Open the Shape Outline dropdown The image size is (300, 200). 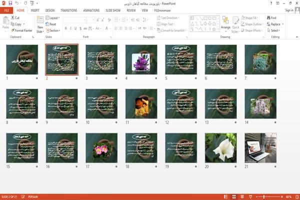coord(252,24)
